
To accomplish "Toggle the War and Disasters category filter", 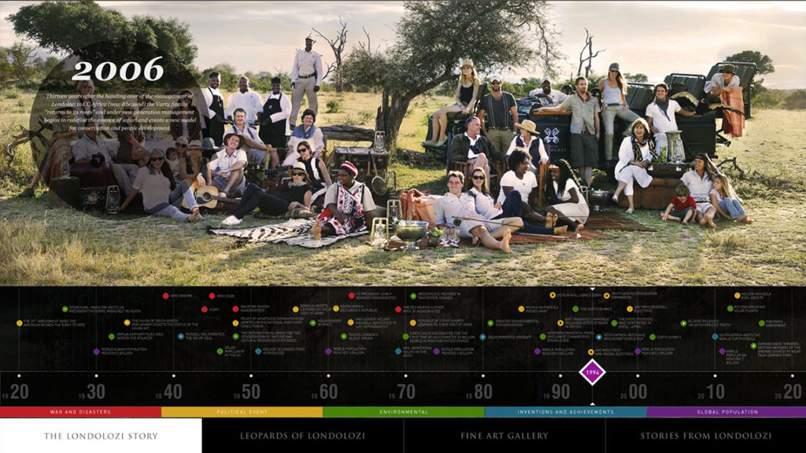I will pos(80,411).
